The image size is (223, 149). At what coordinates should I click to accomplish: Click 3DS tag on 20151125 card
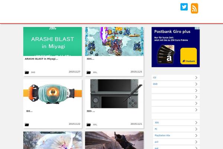coord(95,72)
